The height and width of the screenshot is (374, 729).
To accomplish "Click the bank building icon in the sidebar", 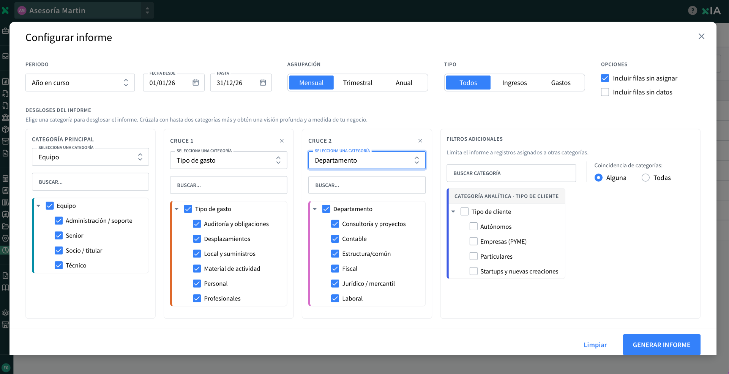I will (x=5, y=117).
